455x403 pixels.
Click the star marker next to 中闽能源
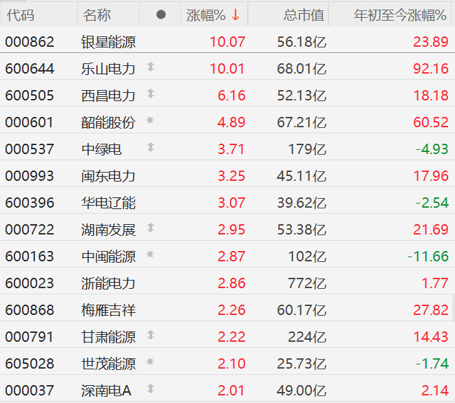tap(150, 254)
